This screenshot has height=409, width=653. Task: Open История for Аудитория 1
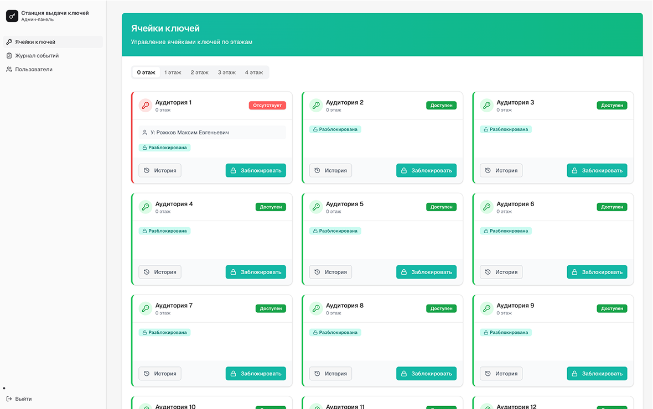pos(160,170)
